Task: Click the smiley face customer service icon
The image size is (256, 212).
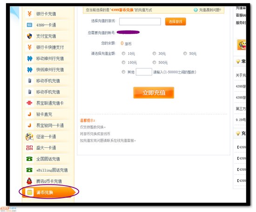Action: 242,45
